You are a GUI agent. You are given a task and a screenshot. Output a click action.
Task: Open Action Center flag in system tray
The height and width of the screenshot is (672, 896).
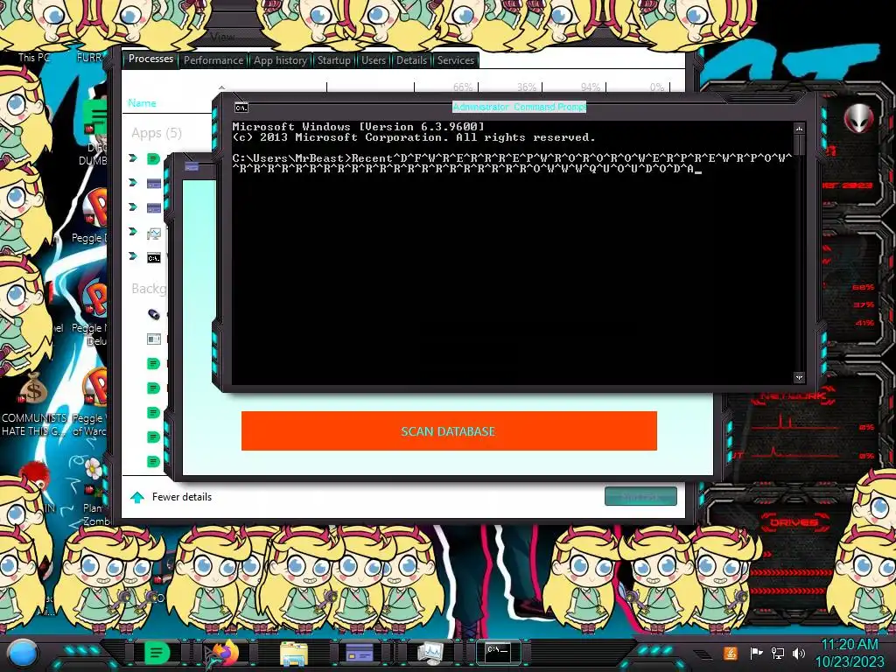[756, 653]
